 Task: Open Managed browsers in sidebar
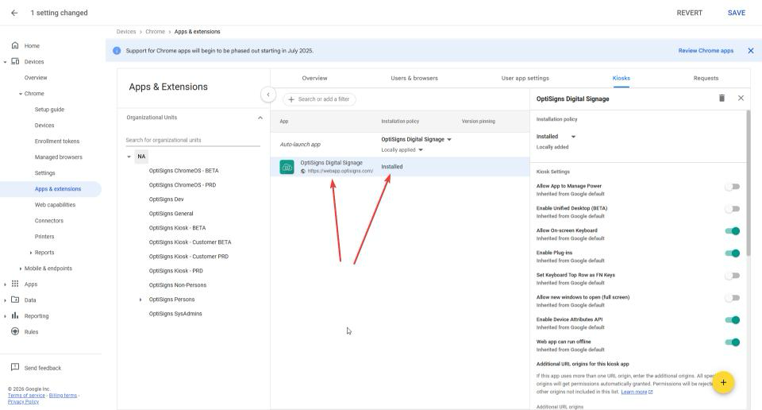click(x=58, y=157)
